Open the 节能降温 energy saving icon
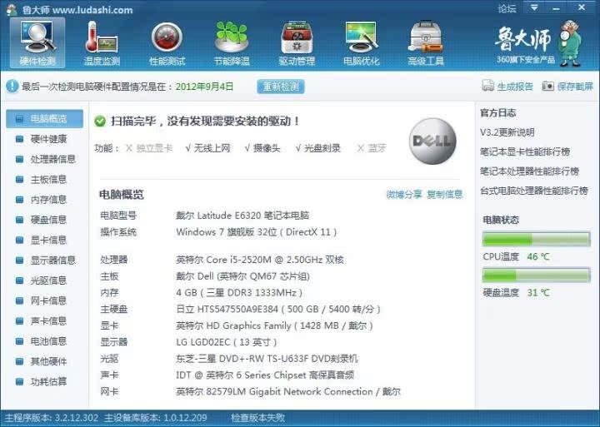Viewport: 600px width, 427px height. (x=232, y=40)
